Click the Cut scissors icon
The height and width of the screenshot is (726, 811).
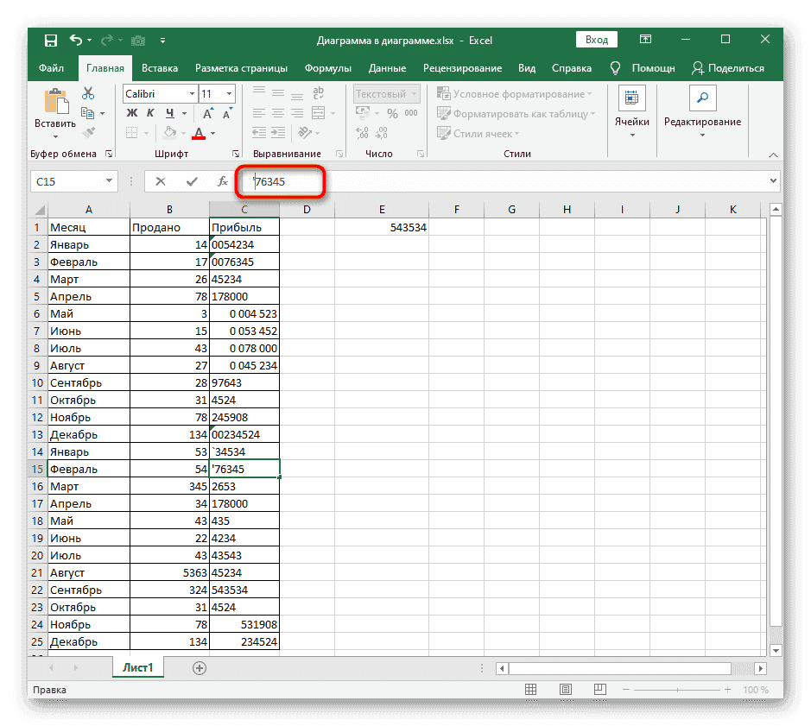tap(88, 93)
